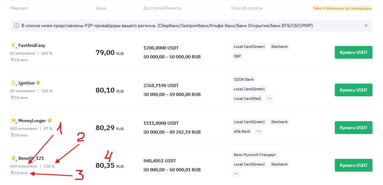Click the Taker 0 commission badge
This screenshot has height=185, width=383.
click(x=342, y=8)
